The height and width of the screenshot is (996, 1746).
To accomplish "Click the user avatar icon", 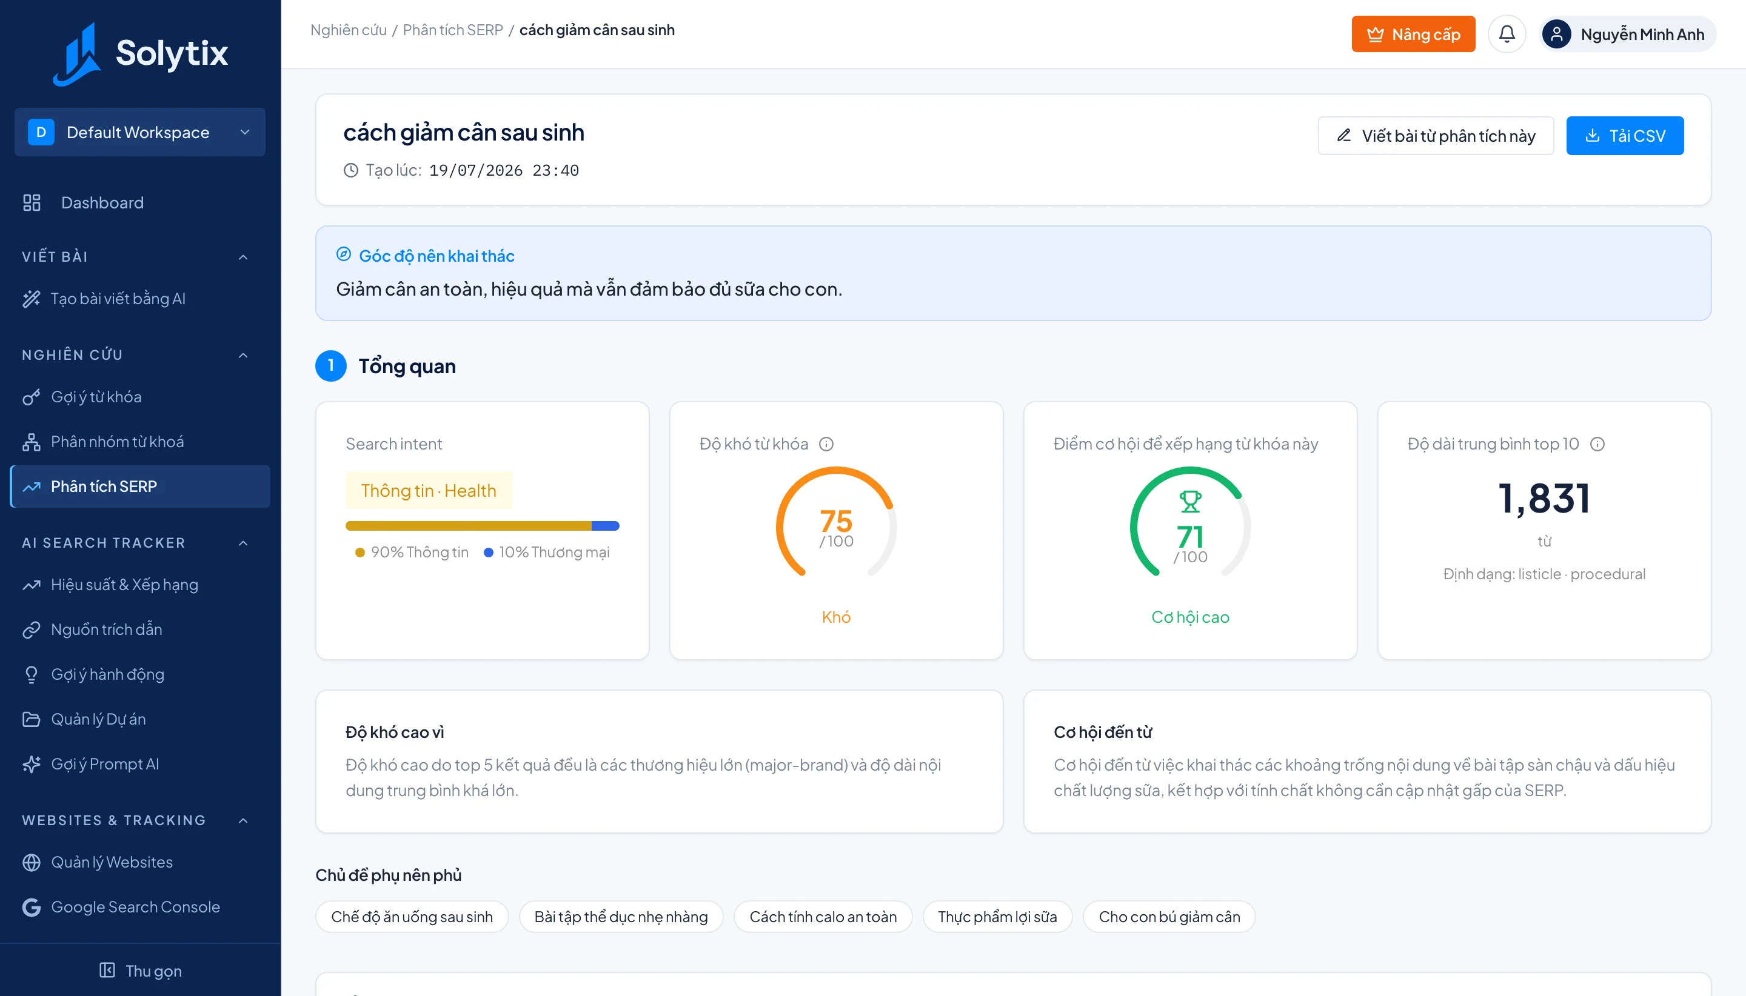I will click(x=1556, y=34).
